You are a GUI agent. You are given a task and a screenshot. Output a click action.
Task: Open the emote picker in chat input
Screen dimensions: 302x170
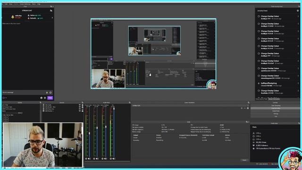coord(50,93)
